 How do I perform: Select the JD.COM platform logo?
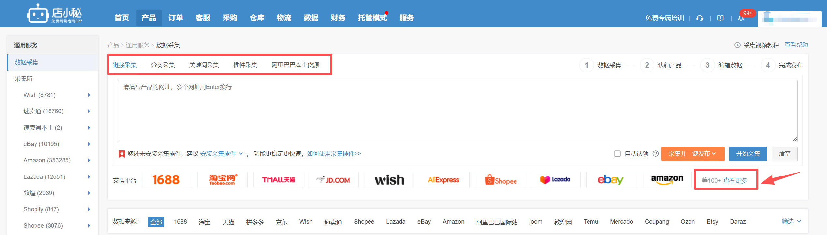click(334, 180)
